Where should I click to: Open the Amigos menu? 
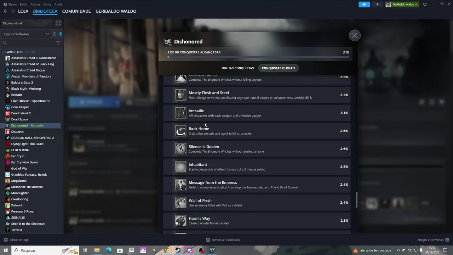(35, 4)
